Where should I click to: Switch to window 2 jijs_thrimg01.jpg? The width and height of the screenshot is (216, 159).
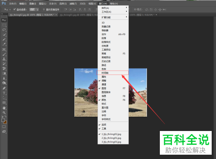pyautogui.click(x=113, y=138)
